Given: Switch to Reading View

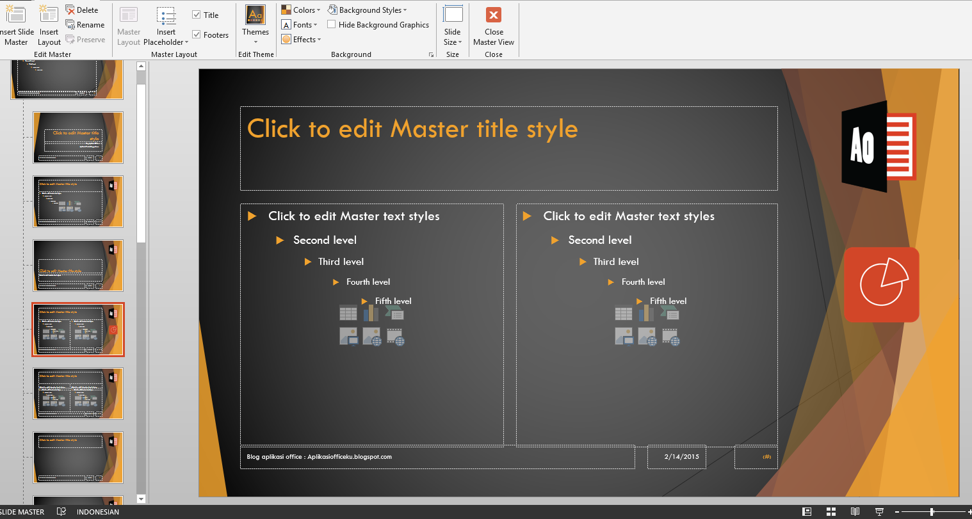Looking at the screenshot, I should [855, 511].
